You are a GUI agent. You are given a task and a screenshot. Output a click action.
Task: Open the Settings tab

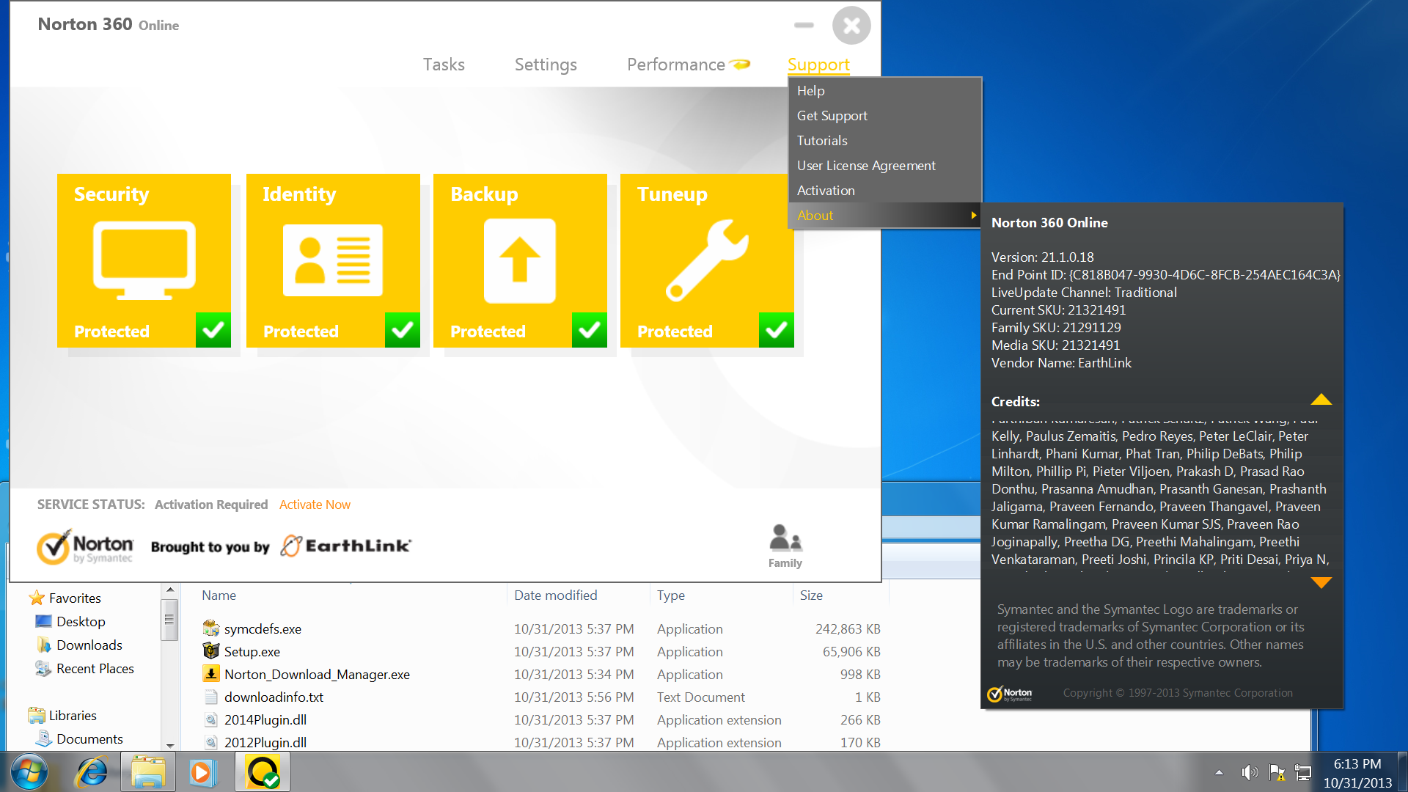(x=545, y=65)
